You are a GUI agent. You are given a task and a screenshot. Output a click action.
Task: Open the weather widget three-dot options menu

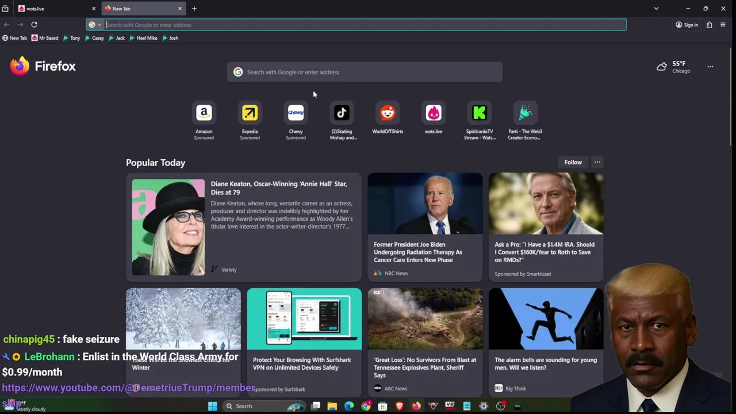(710, 67)
